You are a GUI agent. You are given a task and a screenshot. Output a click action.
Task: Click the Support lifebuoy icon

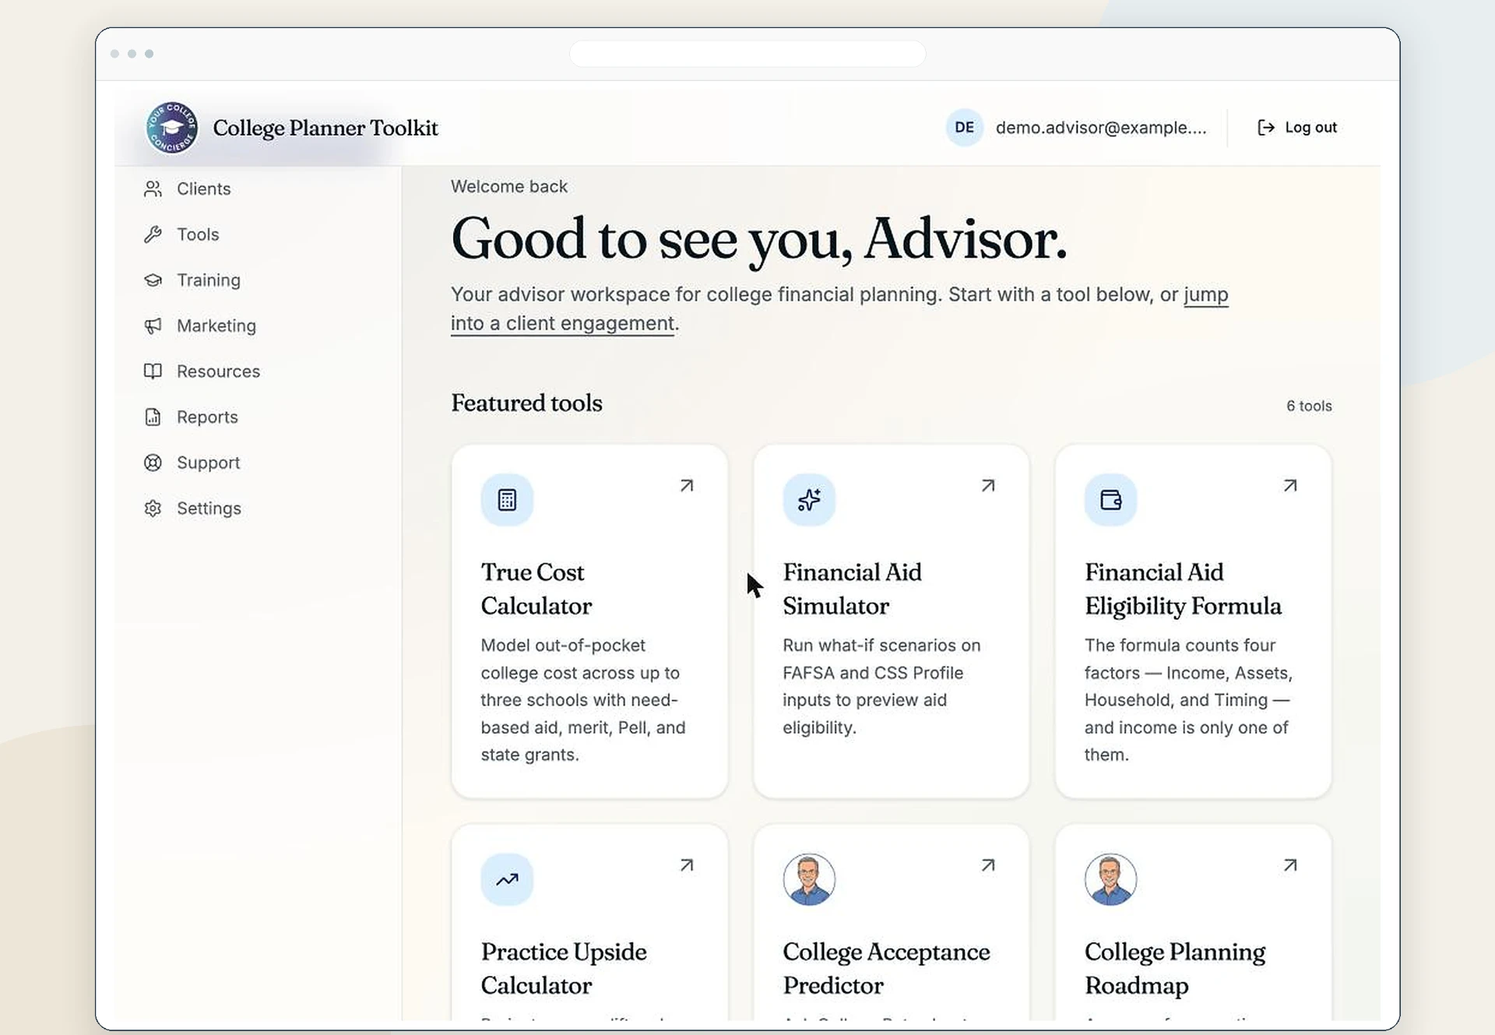pos(153,463)
